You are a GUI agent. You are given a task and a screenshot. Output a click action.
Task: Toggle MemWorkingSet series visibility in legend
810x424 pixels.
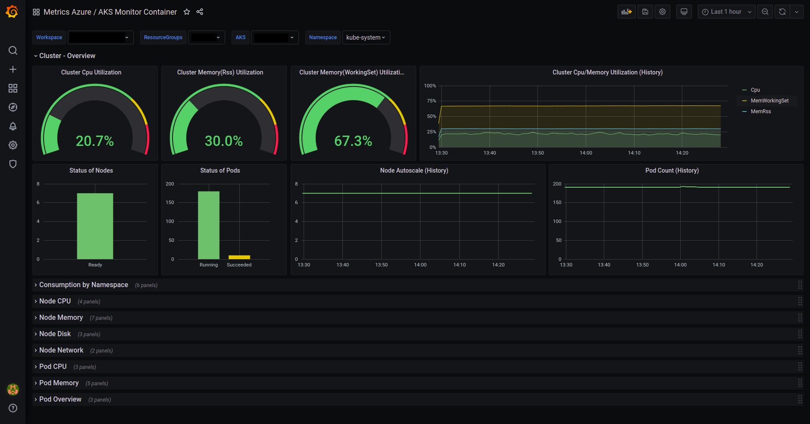pos(769,101)
